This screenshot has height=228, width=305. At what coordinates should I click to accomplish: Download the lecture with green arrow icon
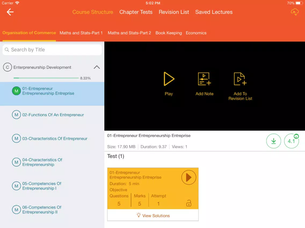click(274, 141)
